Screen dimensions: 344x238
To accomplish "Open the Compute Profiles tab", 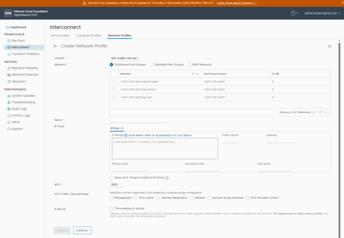I will [89, 36].
